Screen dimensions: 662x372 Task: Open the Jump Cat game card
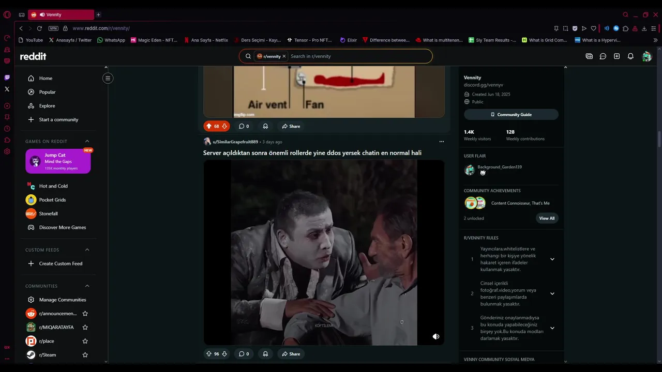coord(58,161)
